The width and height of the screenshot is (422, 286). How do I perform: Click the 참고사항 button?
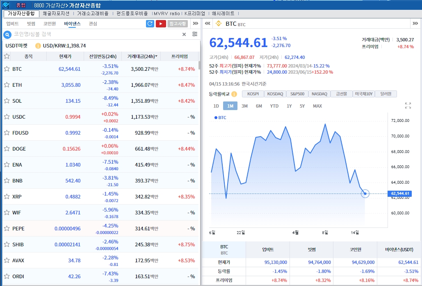178,23
